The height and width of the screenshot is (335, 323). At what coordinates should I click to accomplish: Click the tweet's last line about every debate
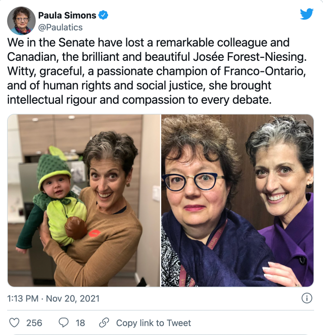tap(139, 100)
